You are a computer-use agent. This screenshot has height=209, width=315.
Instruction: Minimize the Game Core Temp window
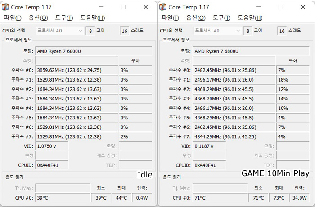click(259, 7)
